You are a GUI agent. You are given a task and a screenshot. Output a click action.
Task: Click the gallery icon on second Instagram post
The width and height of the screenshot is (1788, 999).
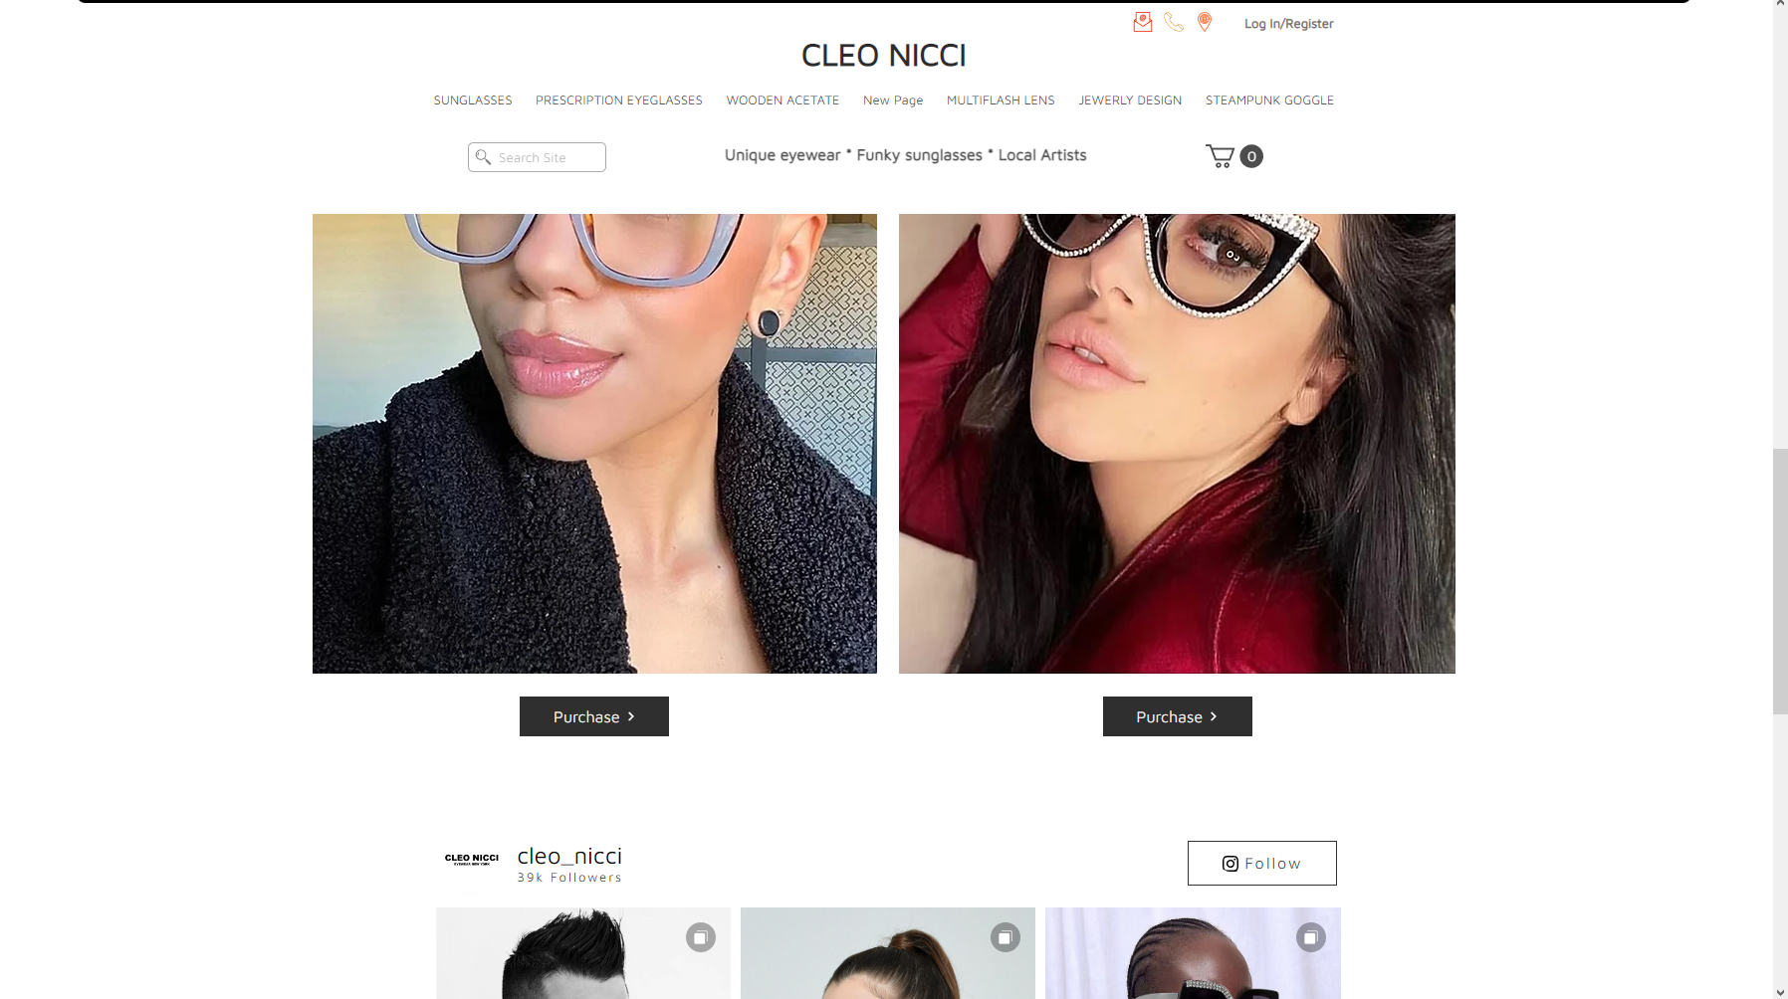point(1006,937)
